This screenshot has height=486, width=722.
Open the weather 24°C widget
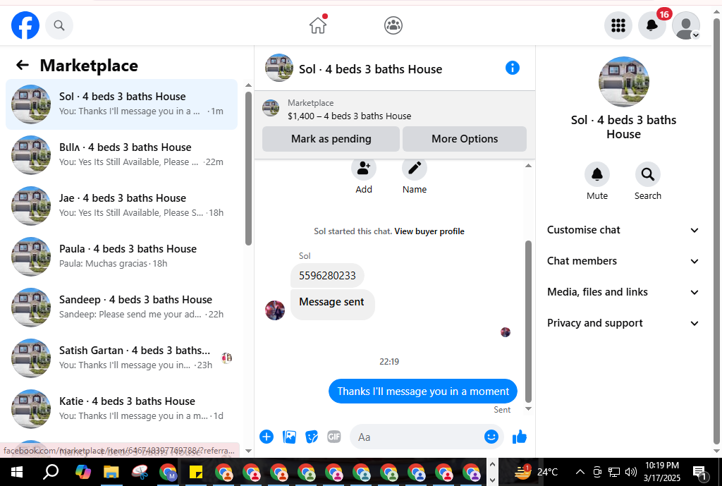[536, 472]
